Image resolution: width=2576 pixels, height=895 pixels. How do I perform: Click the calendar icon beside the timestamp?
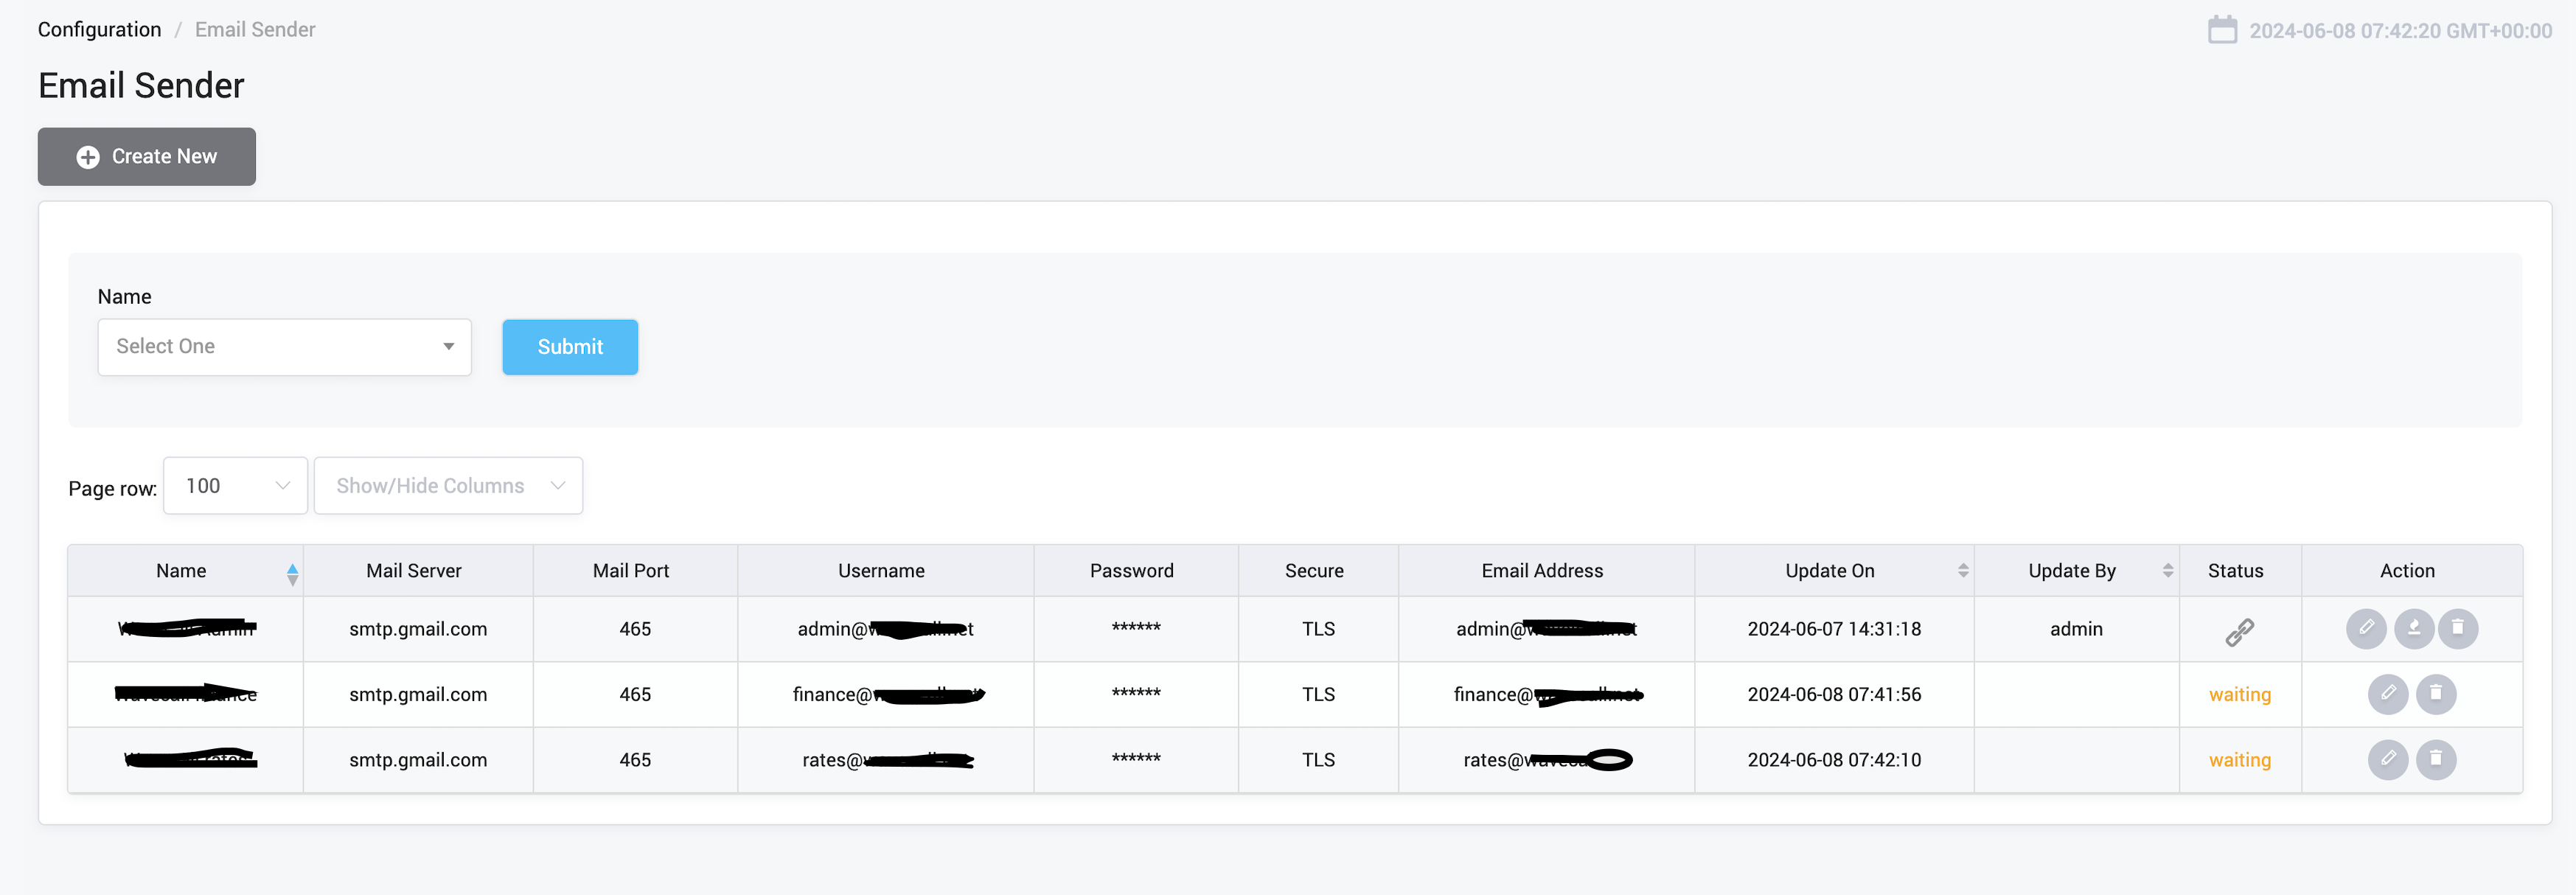click(x=2221, y=30)
